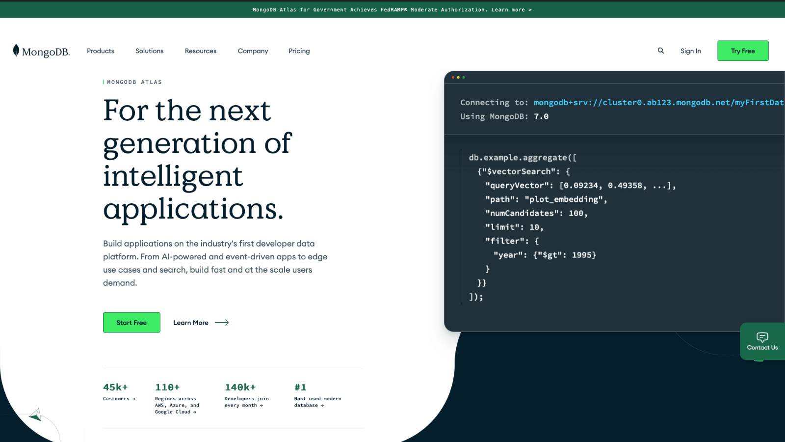The height and width of the screenshot is (442, 785).
Task: Open the FedRAMP announcement banner Learn more
Action: pos(512,10)
